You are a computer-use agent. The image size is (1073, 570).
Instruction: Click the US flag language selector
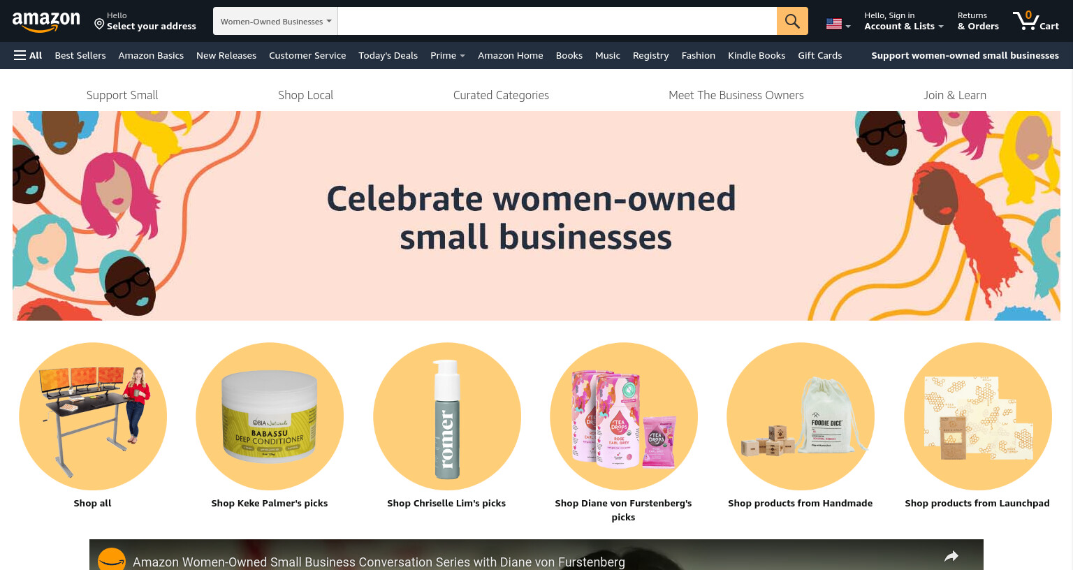pyautogui.click(x=838, y=24)
